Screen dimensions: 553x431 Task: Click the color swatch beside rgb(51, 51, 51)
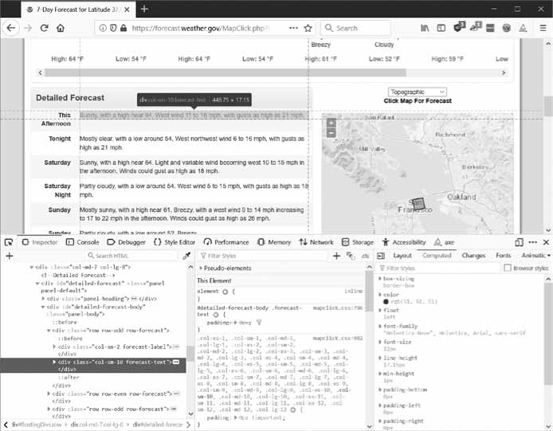[x=386, y=302]
